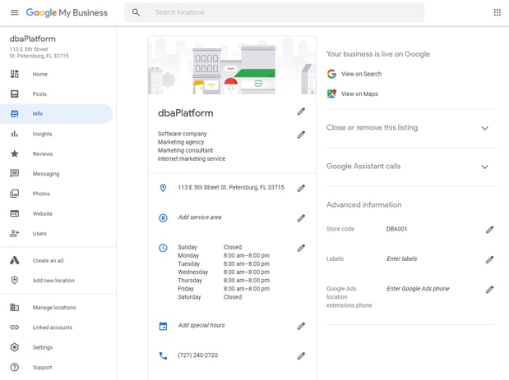Click View on Maps link
The width and height of the screenshot is (509, 380).
click(359, 94)
